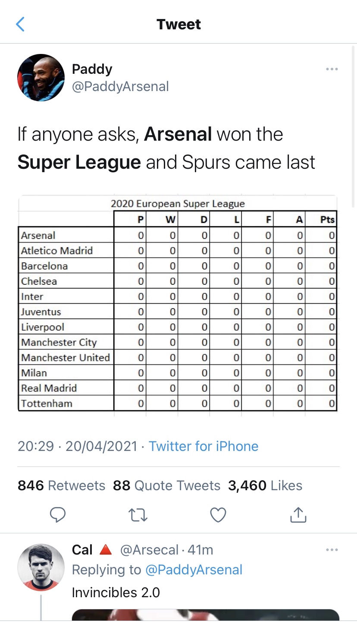Open Paddy's profile picture
This screenshot has width=357, height=627.
click(x=41, y=78)
